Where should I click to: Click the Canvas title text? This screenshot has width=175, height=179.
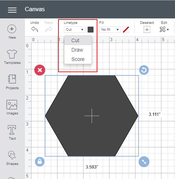(x=35, y=9)
